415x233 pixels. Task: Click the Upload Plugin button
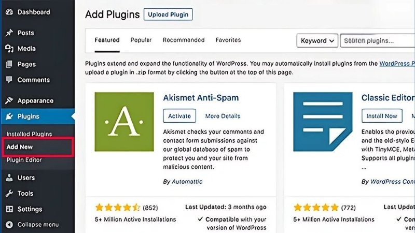[168, 14]
